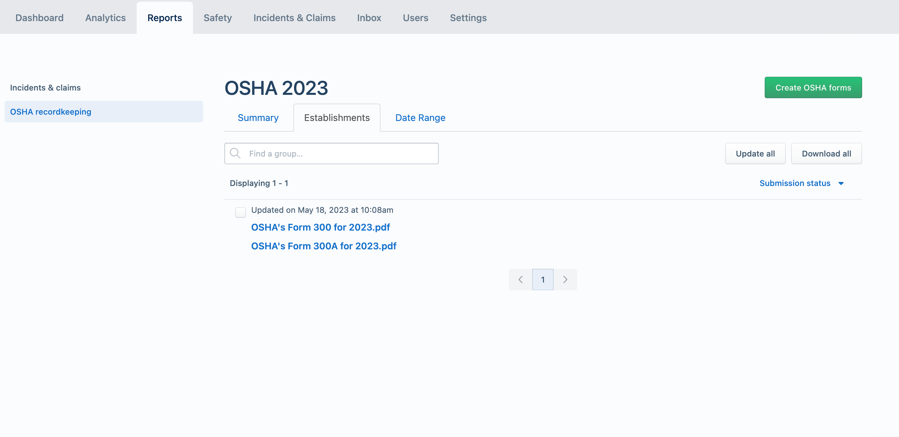
Task: Click the search magnifier icon
Action: 235,153
